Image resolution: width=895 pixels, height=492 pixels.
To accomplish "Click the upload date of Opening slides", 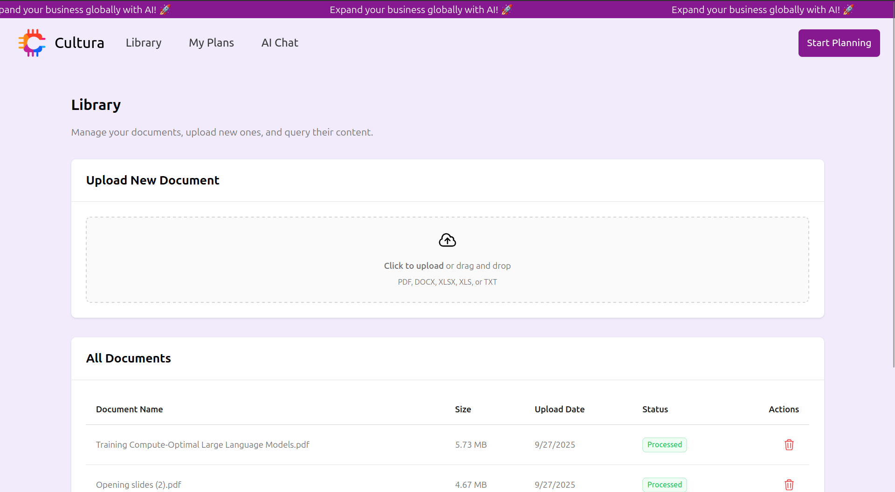I will pyautogui.click(x=555, y=485).
